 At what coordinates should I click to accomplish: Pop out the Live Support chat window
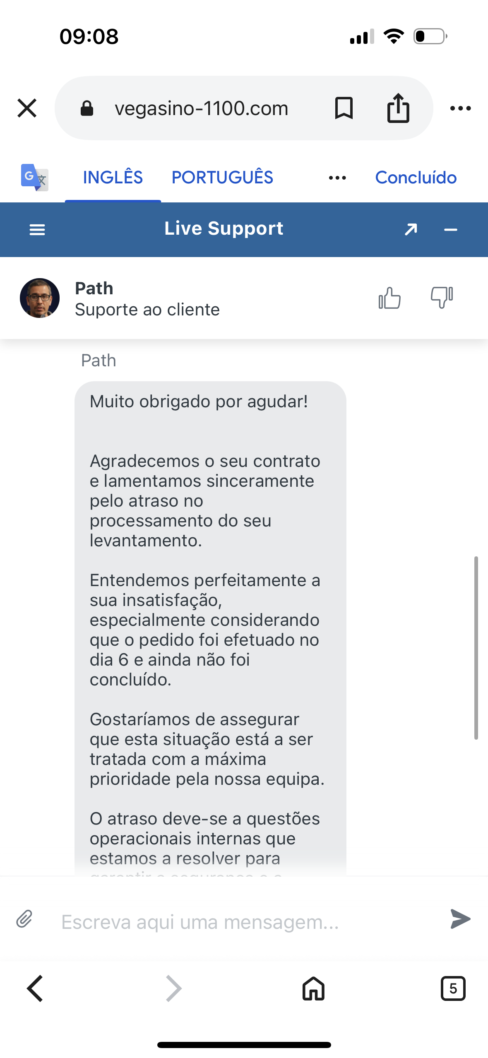pos(411,229)
